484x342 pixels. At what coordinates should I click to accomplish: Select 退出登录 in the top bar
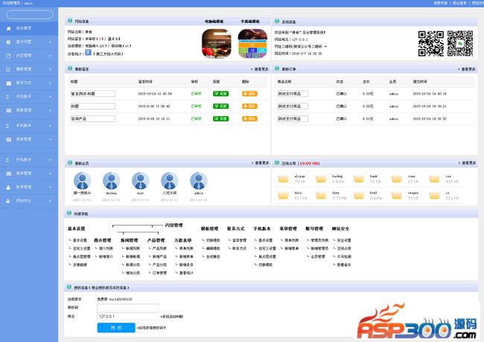(x=459, y=3)
